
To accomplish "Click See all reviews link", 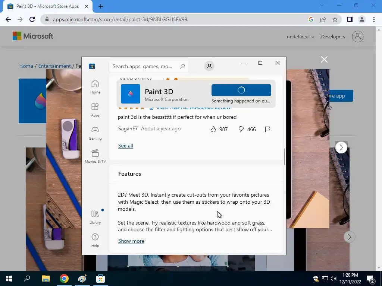I will [x=125, y=146].
